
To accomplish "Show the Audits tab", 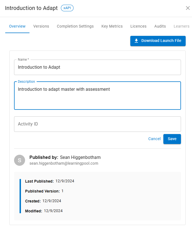I will (x=160, y=26).
